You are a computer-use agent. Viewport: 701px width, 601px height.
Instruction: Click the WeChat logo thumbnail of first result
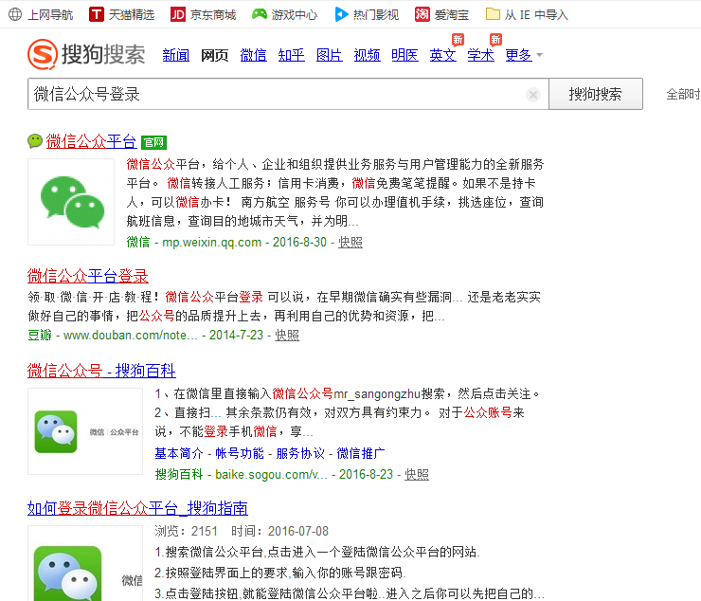tap(71, 202)
